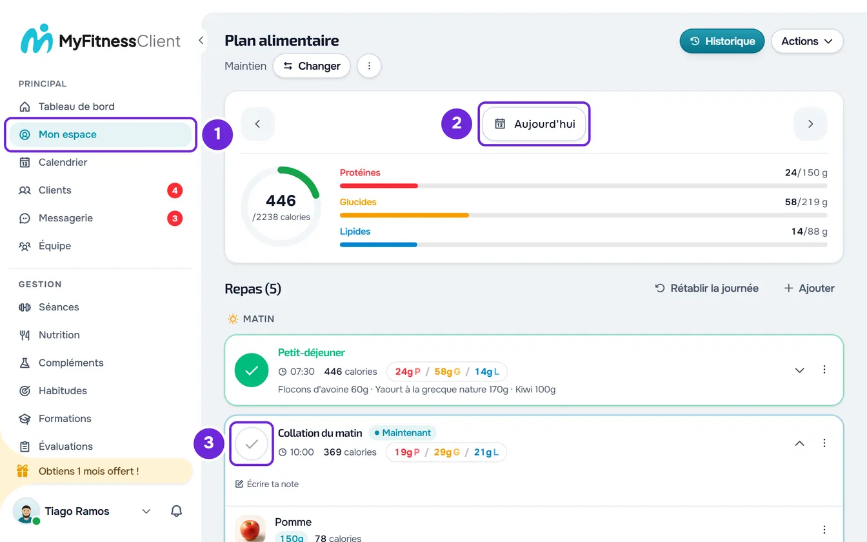Open Messagerie in sidebar
The image size is (867, 542).
pyautogui.click(x=101, y=218)
